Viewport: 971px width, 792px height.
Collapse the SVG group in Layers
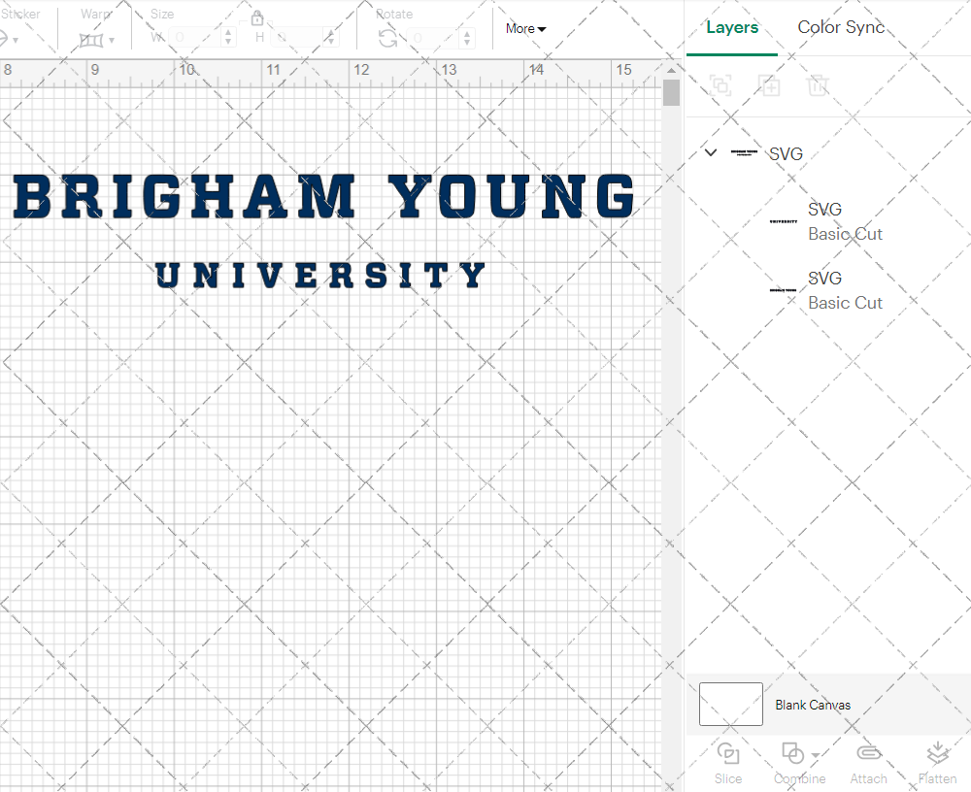[x=710, y=152]
